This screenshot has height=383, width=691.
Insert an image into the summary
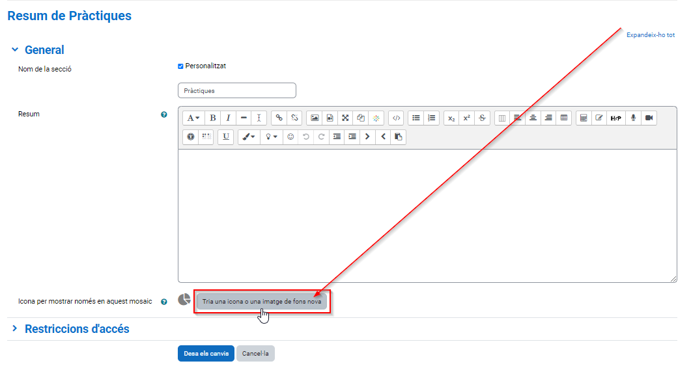point(315,118)
